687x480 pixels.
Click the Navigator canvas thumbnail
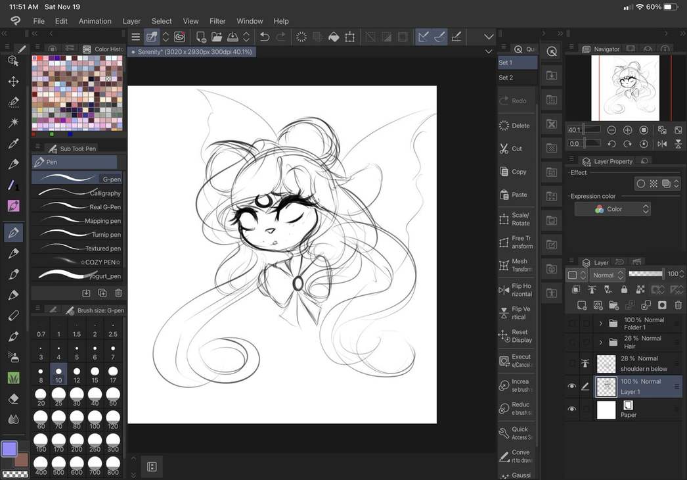625,87
